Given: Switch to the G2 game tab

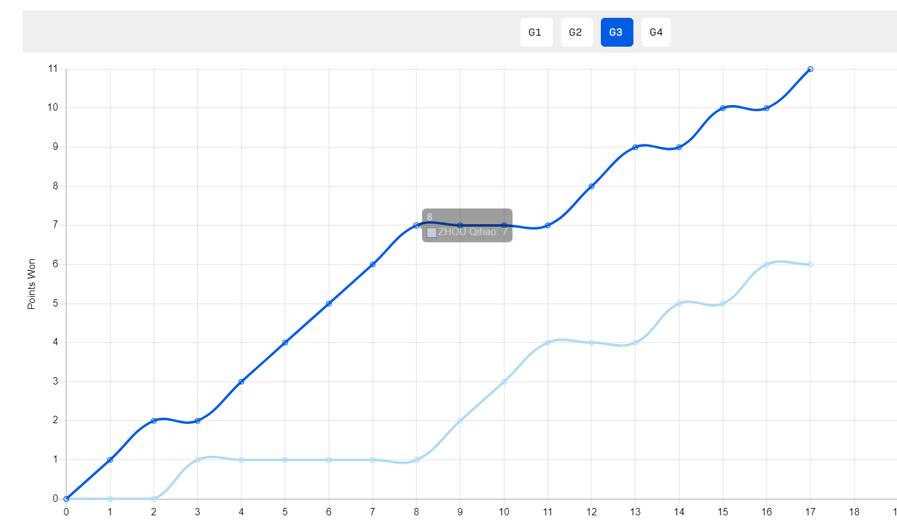Looking at the screenshot, I should click(x=576, y=32).
